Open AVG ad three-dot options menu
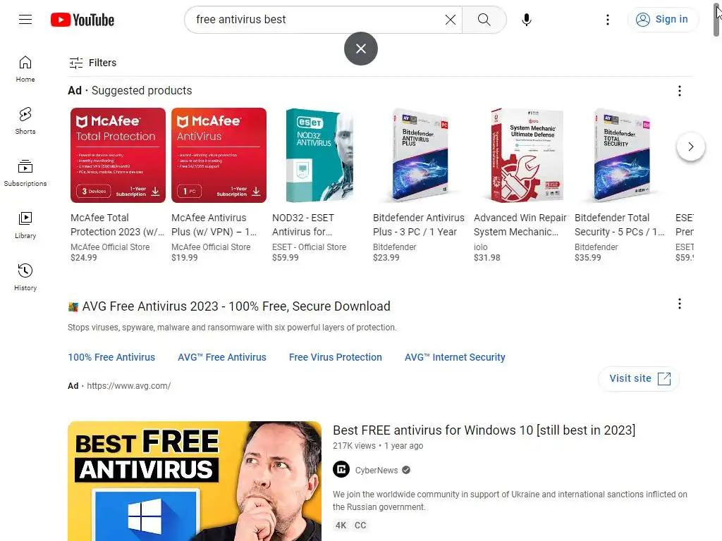 pos(680,304)
